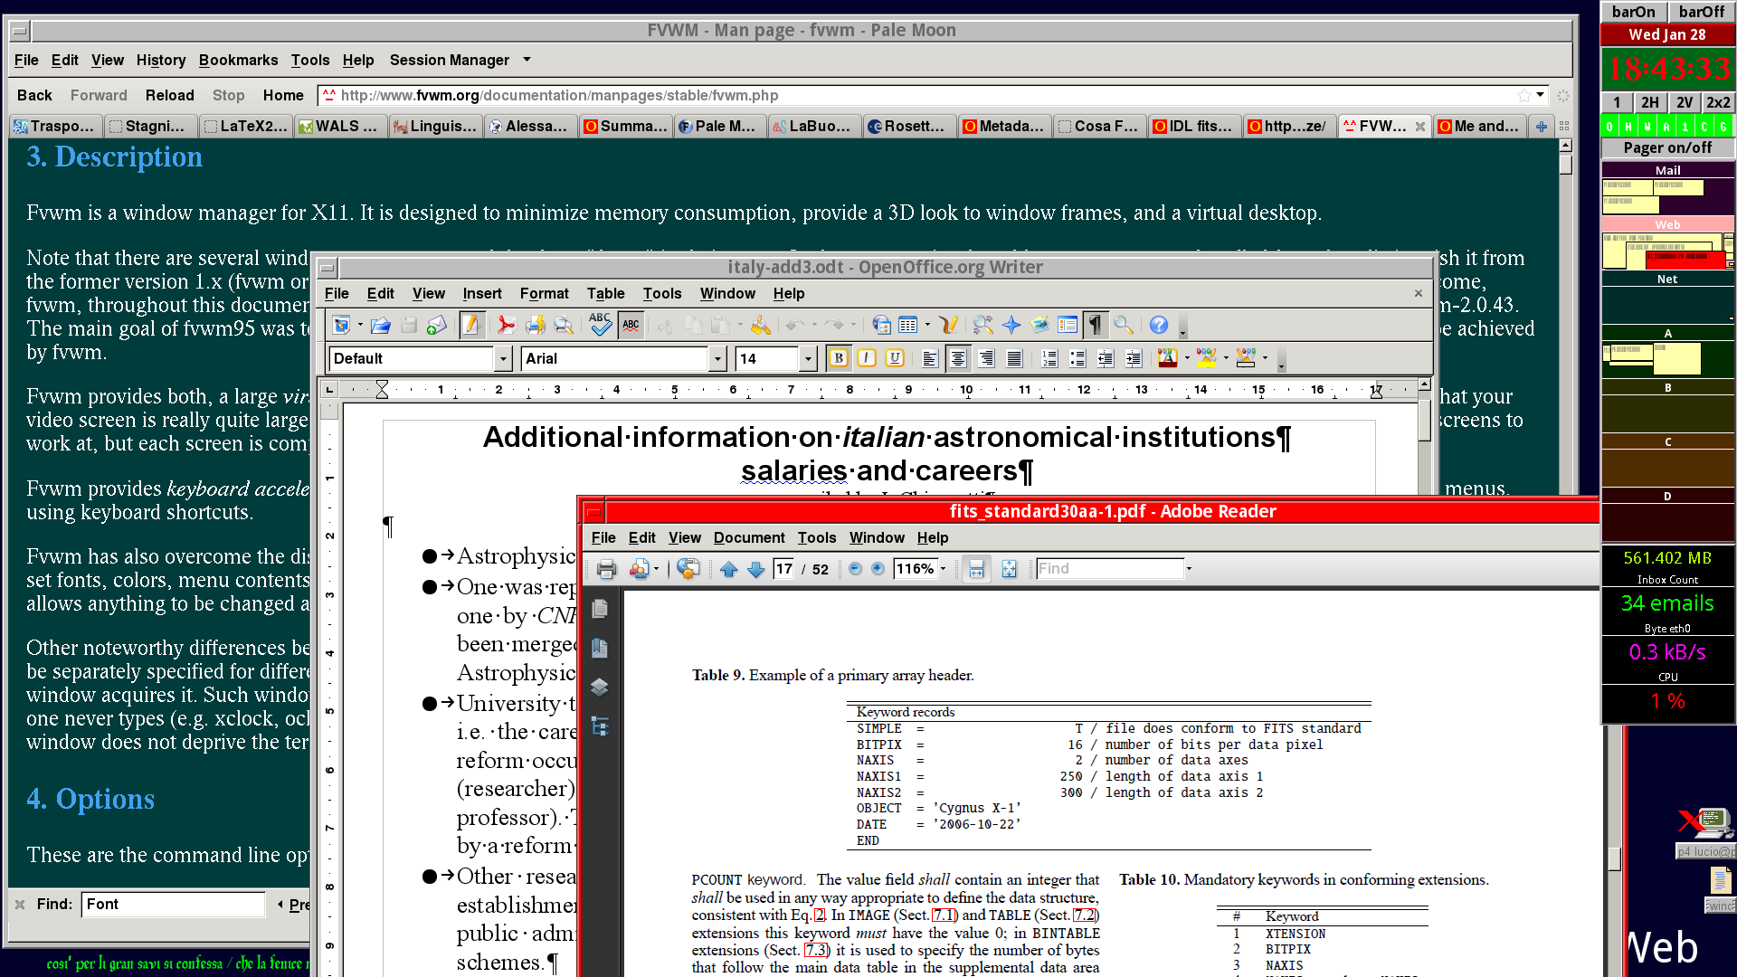Toggle Underline formatting in Writer
1737x977 pixels.
point(895,359)
